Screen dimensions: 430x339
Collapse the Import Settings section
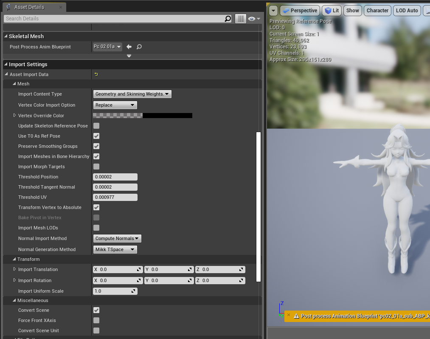coord(6,64)
